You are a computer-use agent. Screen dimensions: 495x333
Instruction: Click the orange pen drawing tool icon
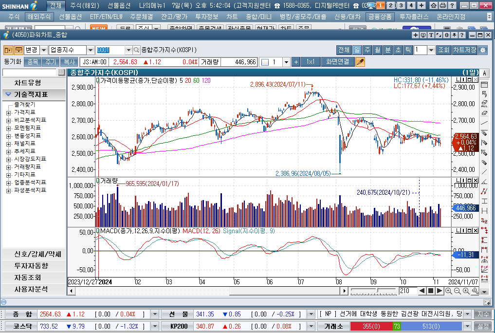pos(360,62)
